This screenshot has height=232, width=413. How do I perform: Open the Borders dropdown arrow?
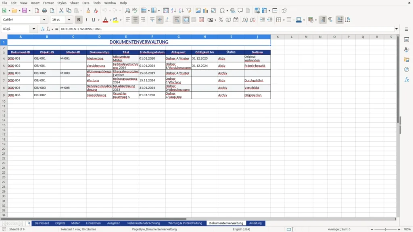click(284, 20)
